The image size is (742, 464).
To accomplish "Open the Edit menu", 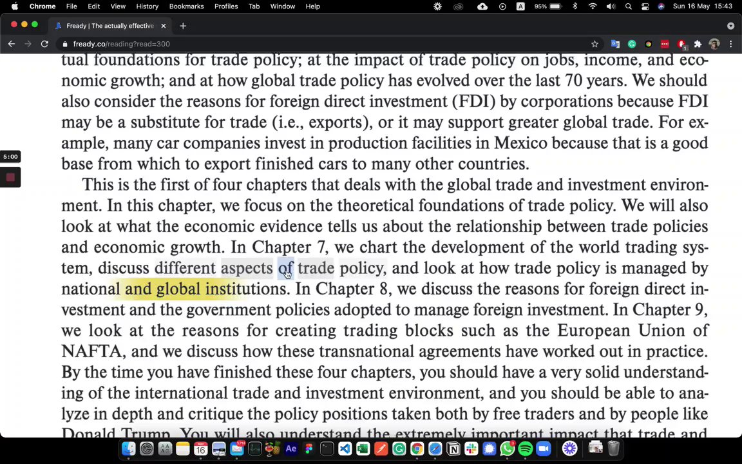I will (x=93, y=6).
